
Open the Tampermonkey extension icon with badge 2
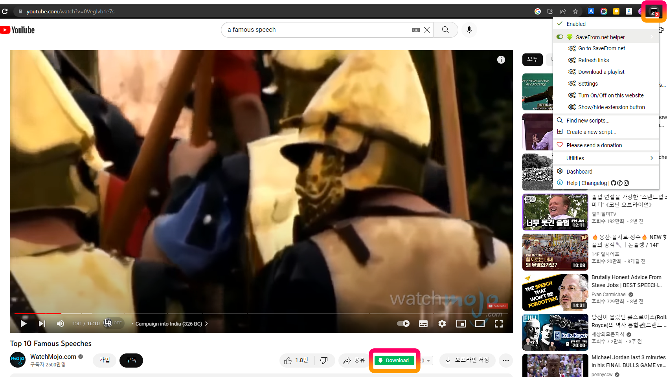(x=654, y=12)
